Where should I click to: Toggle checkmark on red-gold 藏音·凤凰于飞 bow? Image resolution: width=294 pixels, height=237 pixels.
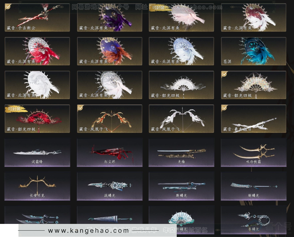point(80,108)
